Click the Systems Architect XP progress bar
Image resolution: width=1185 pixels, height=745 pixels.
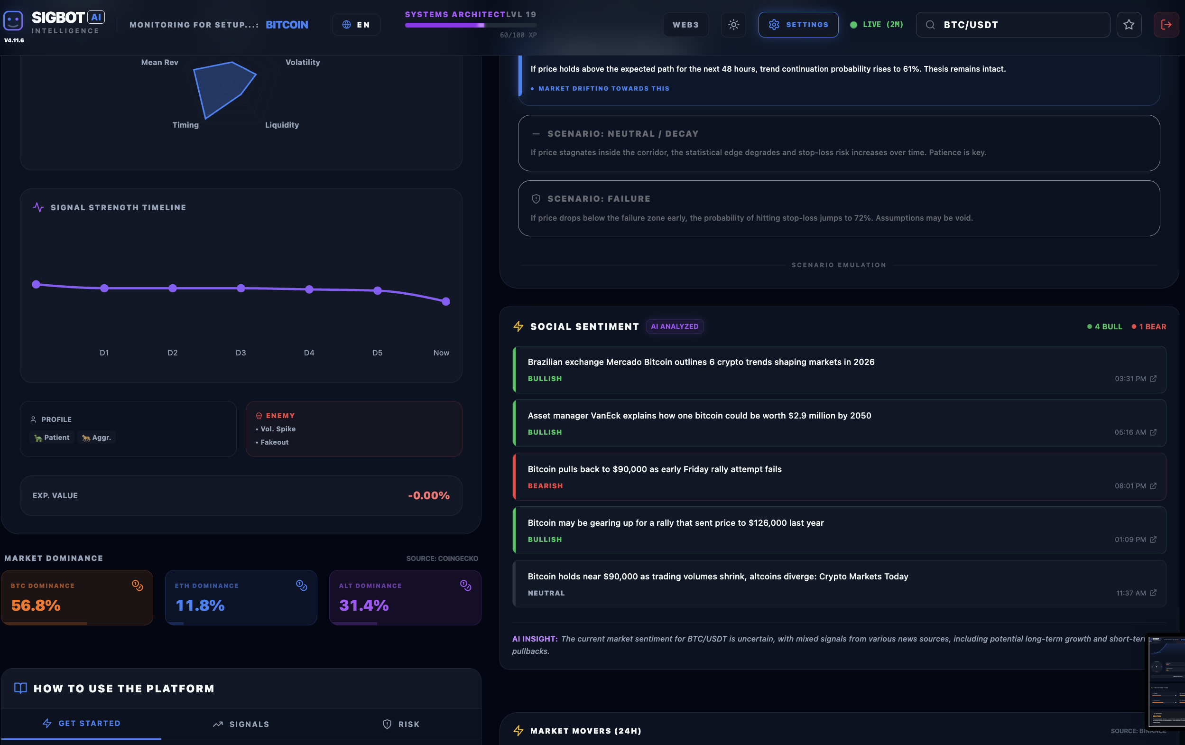470,26
